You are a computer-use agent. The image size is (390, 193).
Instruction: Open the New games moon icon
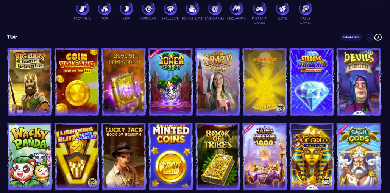click(126, 9)
